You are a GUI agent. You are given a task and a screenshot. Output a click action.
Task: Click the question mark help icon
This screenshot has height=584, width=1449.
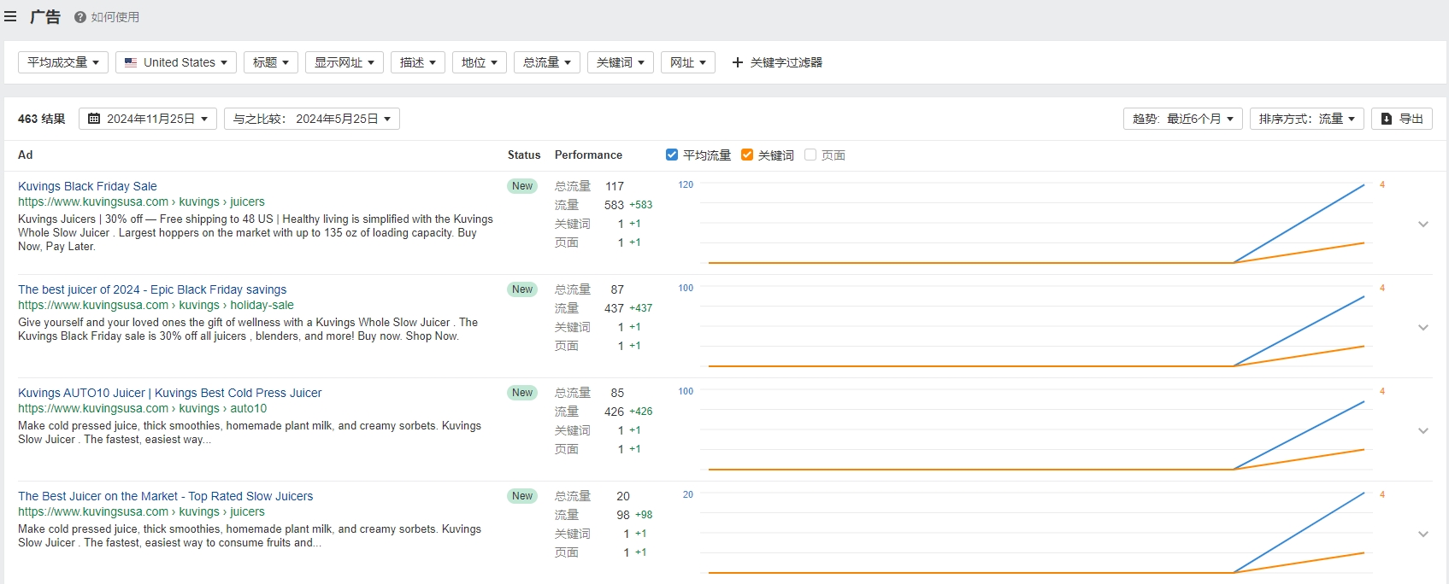pos(80,17)
